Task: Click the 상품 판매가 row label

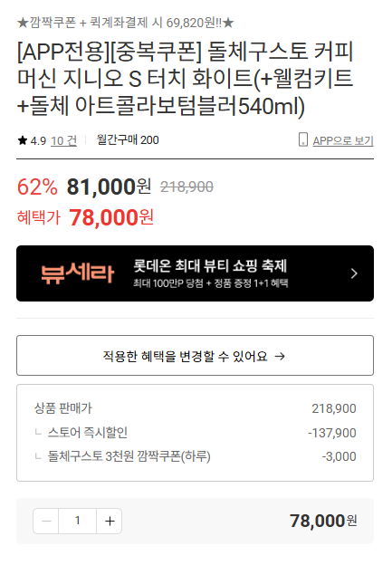Action: [x=63, y=408]
